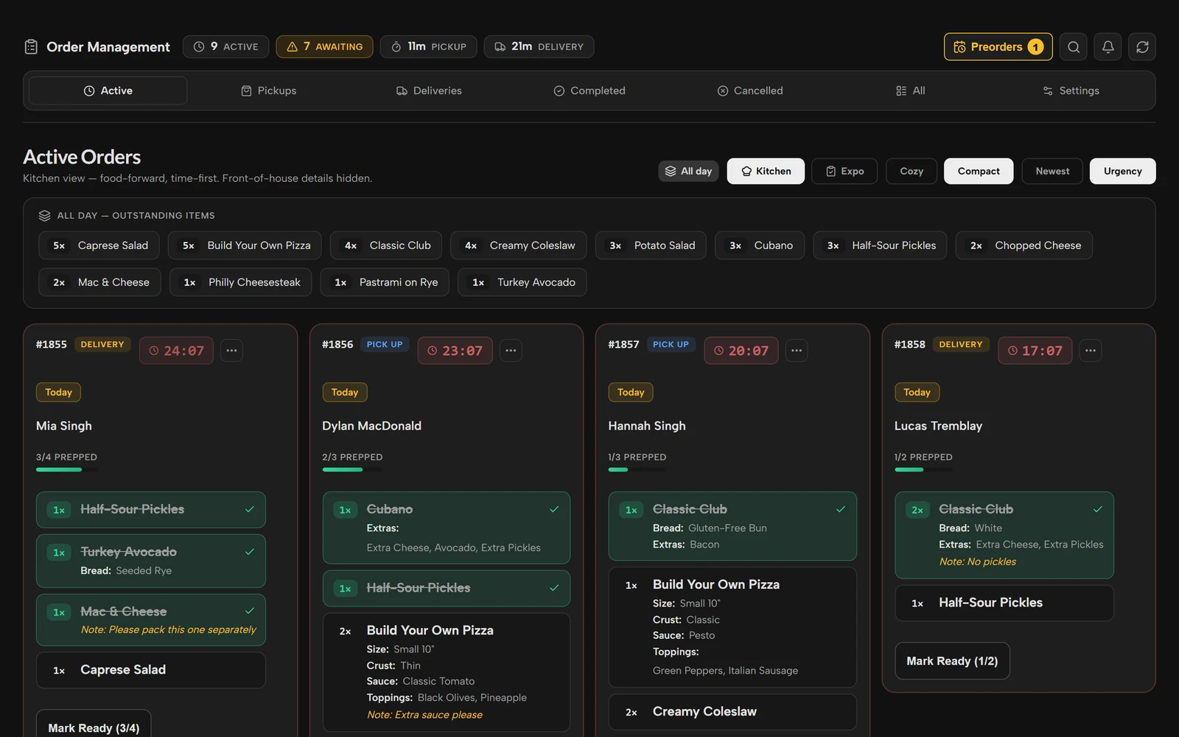The height and width of the screenshot is (737, 1179).
Task: Open notifications bell
Action: pyautogui.click(x=1108, y=47)
